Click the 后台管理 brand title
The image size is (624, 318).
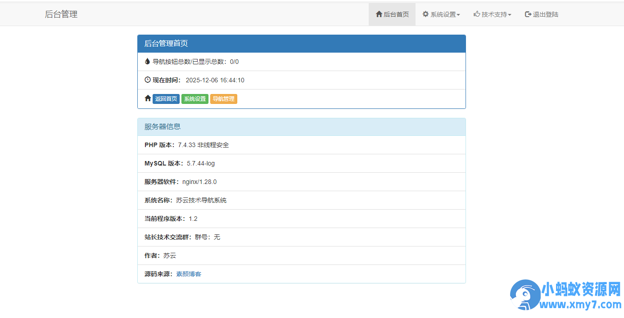[61, 14]
